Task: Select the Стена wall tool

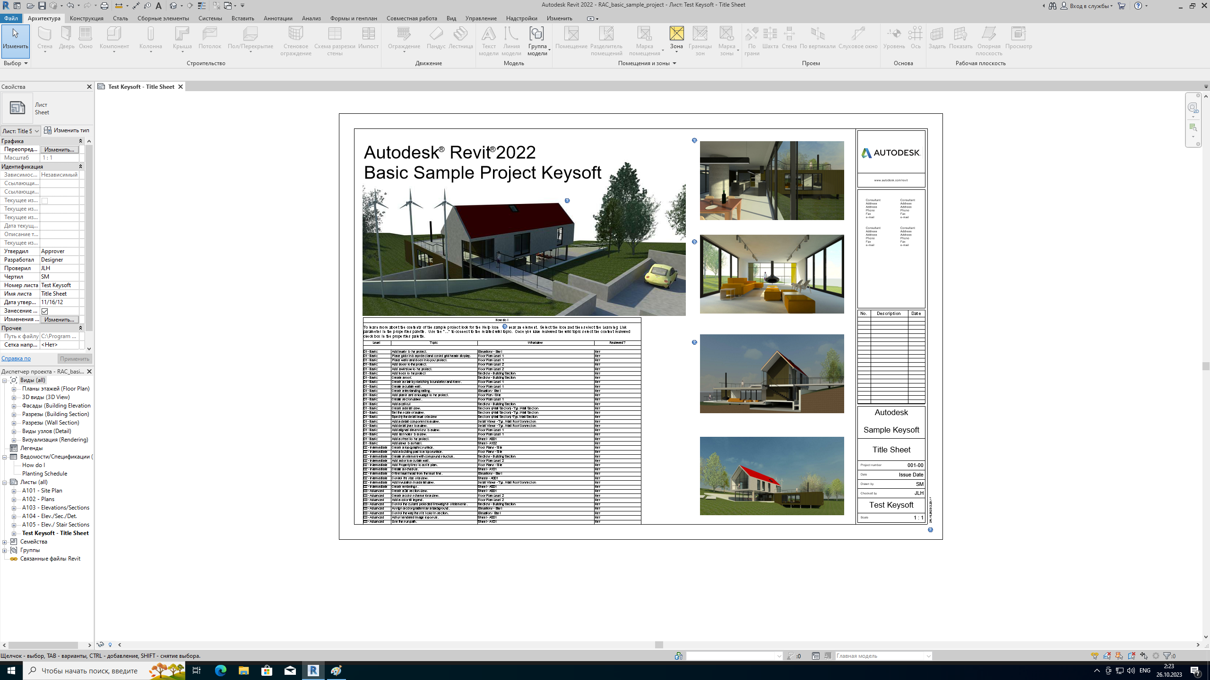Action: (45, 38)
